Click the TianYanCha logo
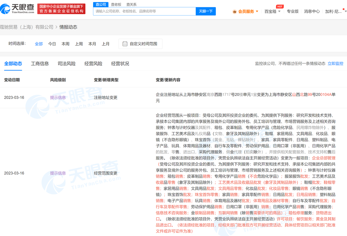This screenshot has width=347, height=236. click(x=17, y=9)
